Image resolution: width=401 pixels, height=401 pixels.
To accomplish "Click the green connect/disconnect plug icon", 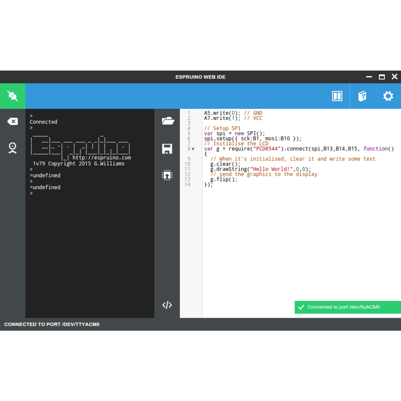I will point(13,96).
